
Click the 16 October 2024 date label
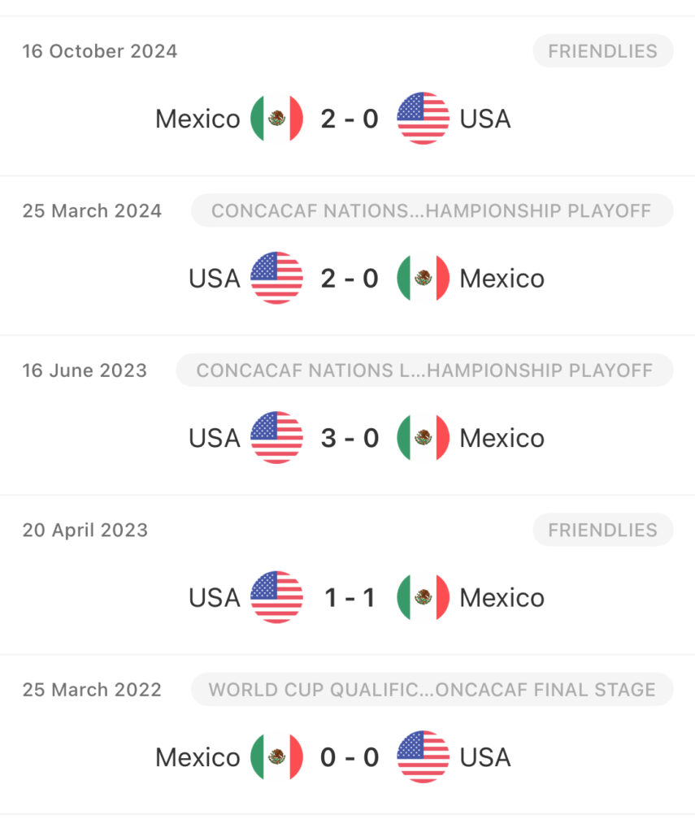(100, 51)
